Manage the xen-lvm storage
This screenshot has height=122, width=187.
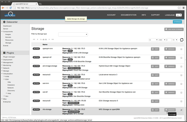170,84
